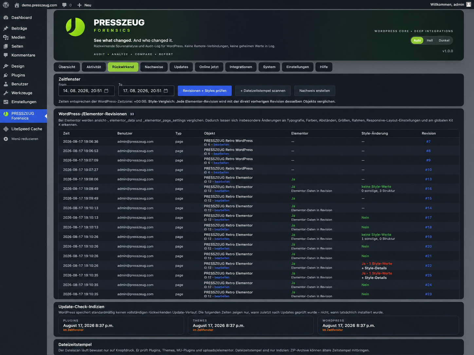This screenshot has height=355, width=474.
Task: Open the Übersicht tab
Action: [67, 67]
